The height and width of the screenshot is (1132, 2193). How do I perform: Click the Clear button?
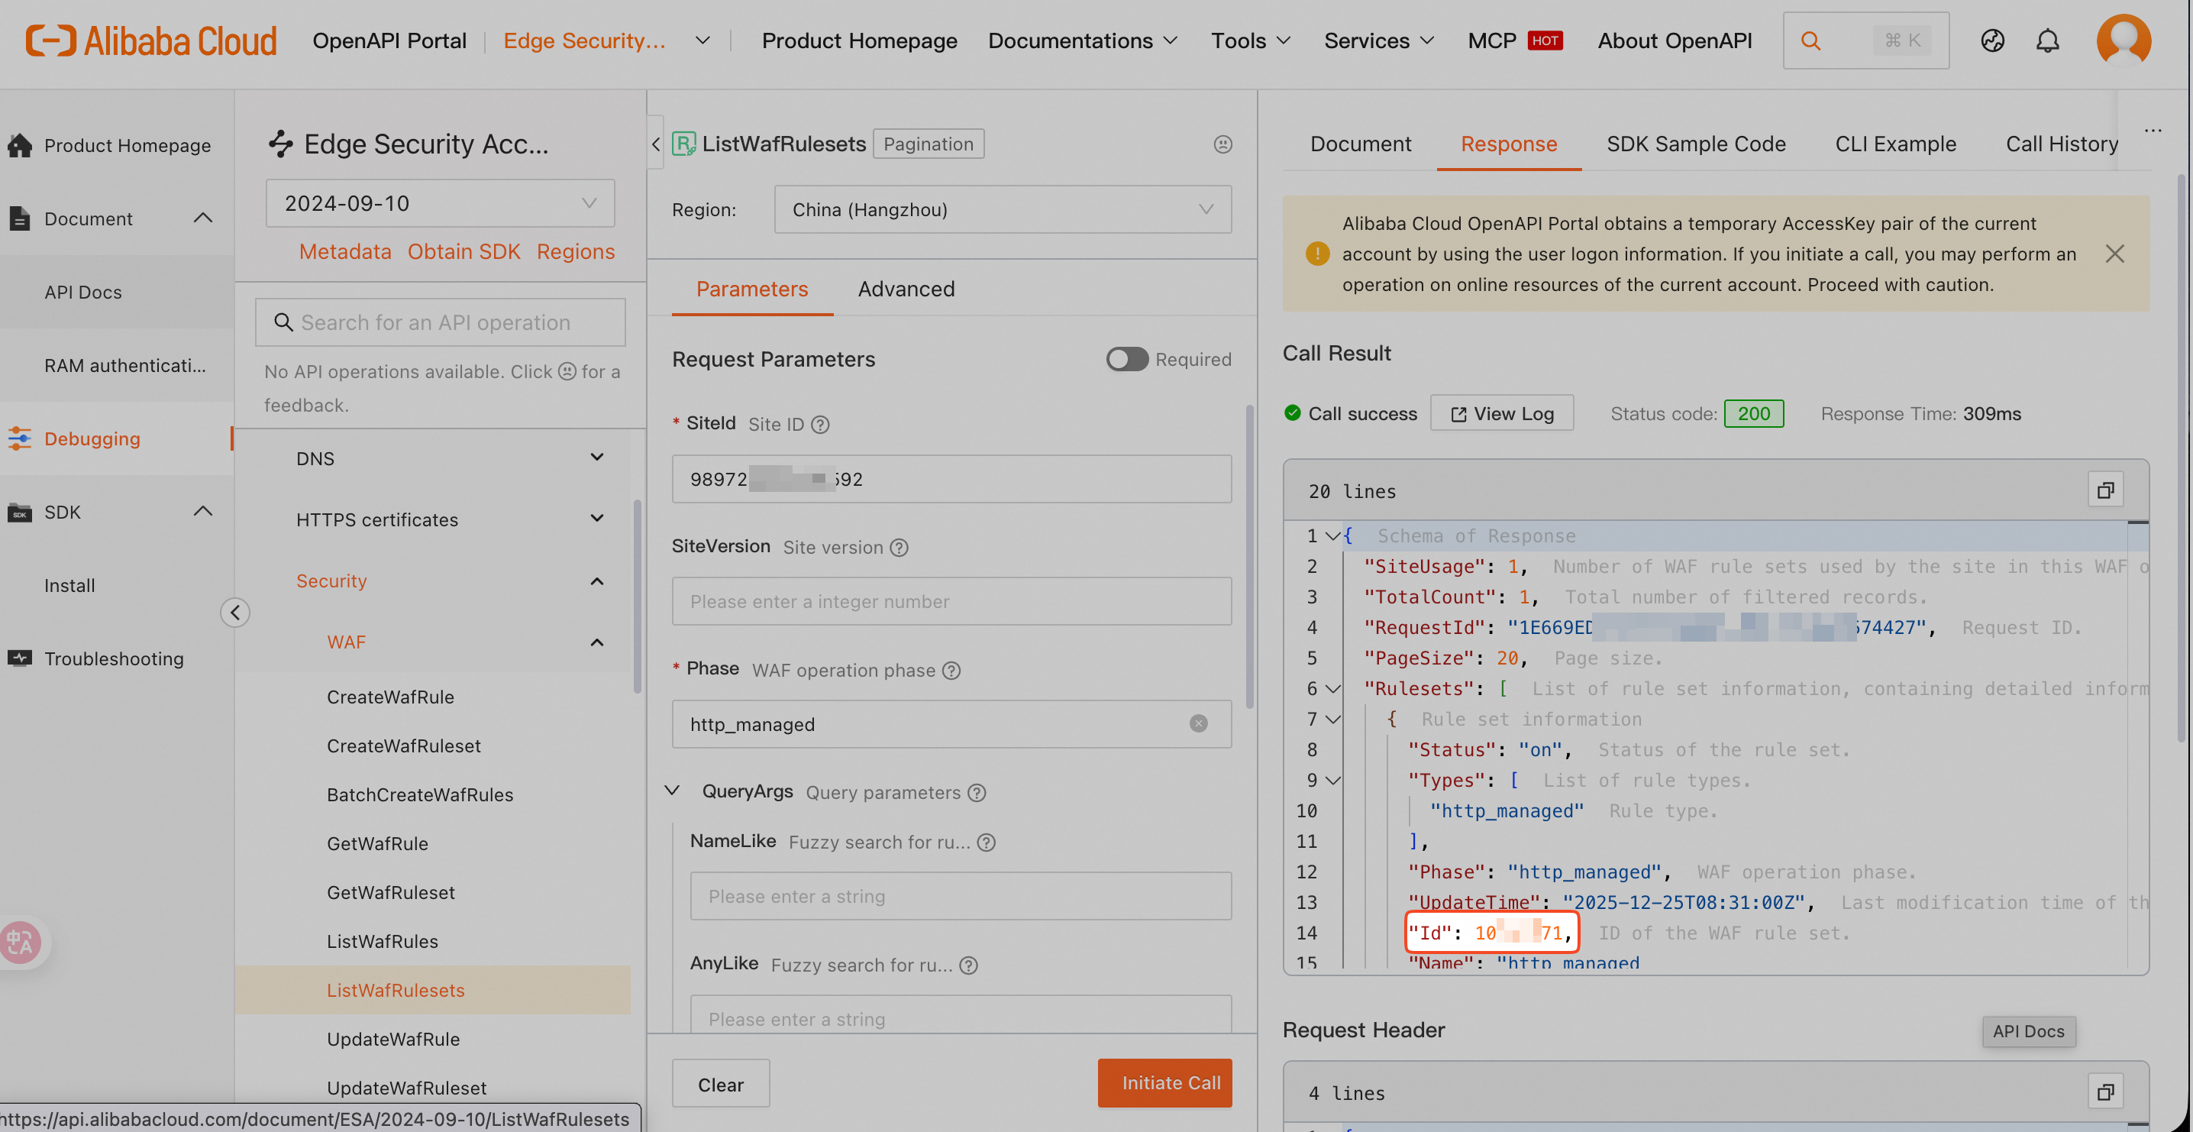[x=720, y=1083]
